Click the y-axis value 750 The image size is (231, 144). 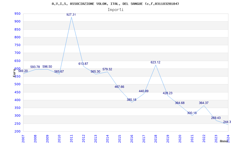click(17, 45)
